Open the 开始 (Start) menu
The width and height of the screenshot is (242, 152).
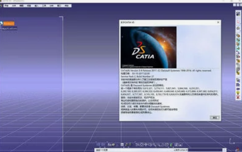pyautogui.click(x=6, y=6)
